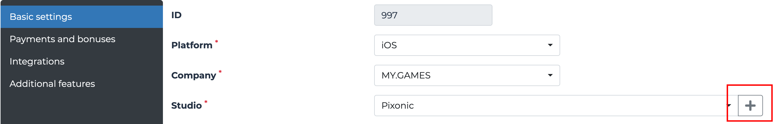Click the Studio dropdown caret arrow
The image size is (777, 124).
pos(729,106)
